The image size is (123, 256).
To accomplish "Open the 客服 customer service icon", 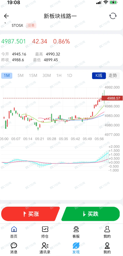I will tap(76, 229).
